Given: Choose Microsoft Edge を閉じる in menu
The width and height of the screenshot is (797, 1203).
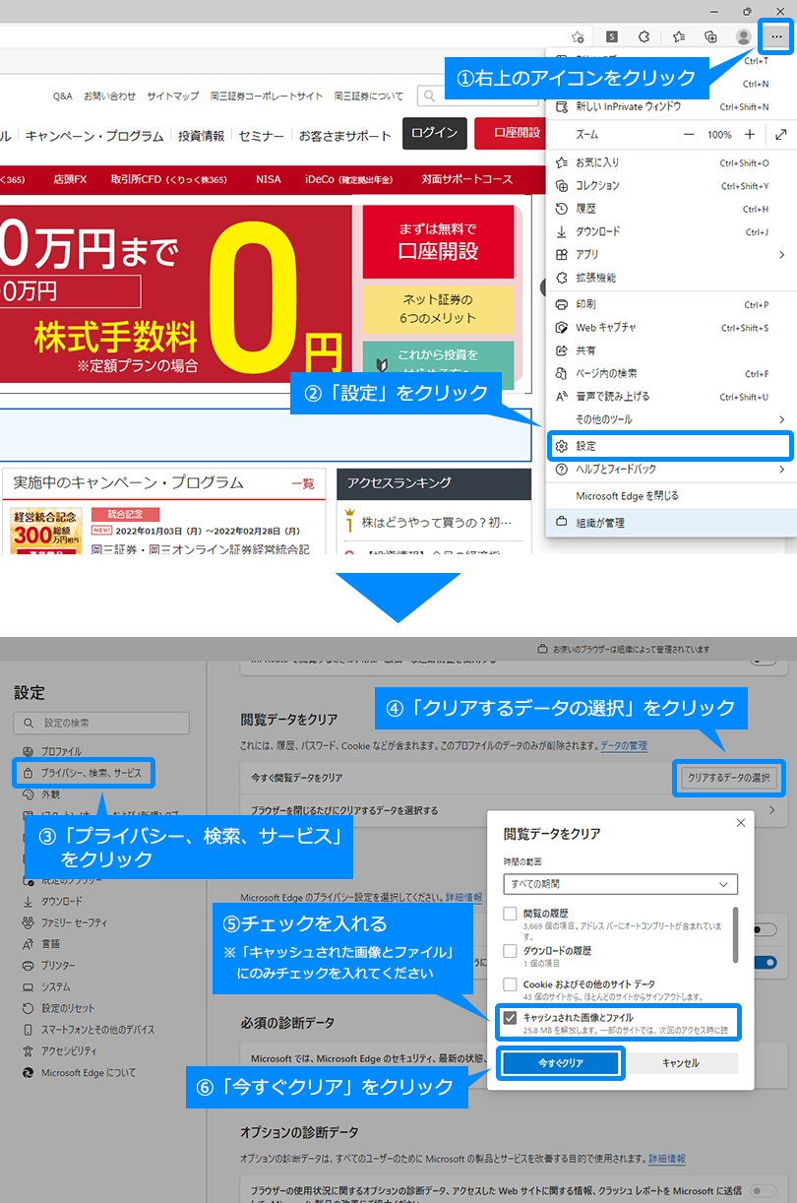Looking at the screenshot, I should coord(671,495).
